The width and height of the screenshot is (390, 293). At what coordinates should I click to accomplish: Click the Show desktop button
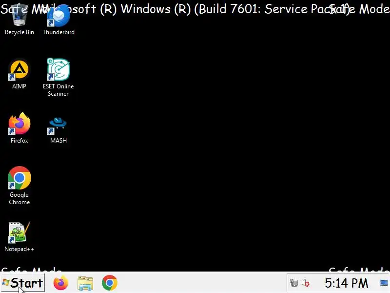click(x=384, y=283)
